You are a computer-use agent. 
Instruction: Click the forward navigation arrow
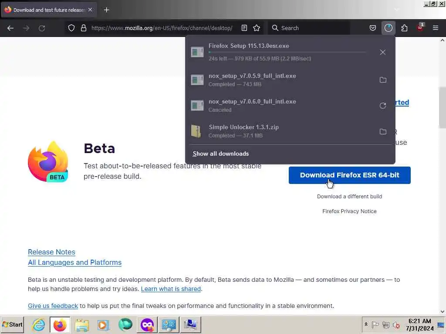(26, 28)
